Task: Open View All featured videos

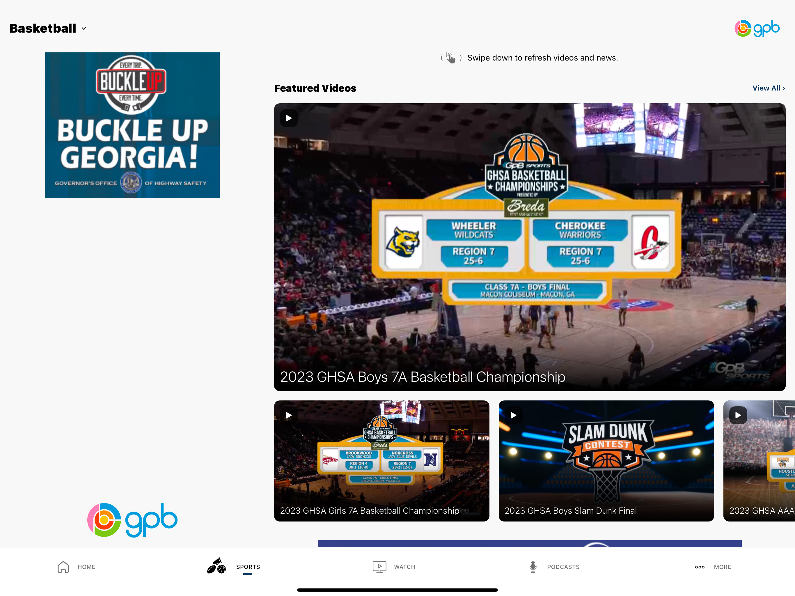Action: click(x=769, y=88)
